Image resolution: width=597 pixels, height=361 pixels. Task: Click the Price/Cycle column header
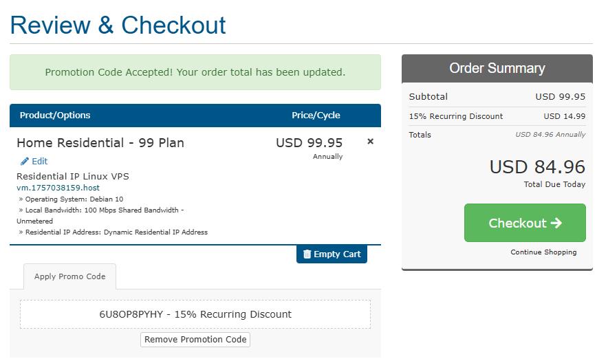click(316, 116)
